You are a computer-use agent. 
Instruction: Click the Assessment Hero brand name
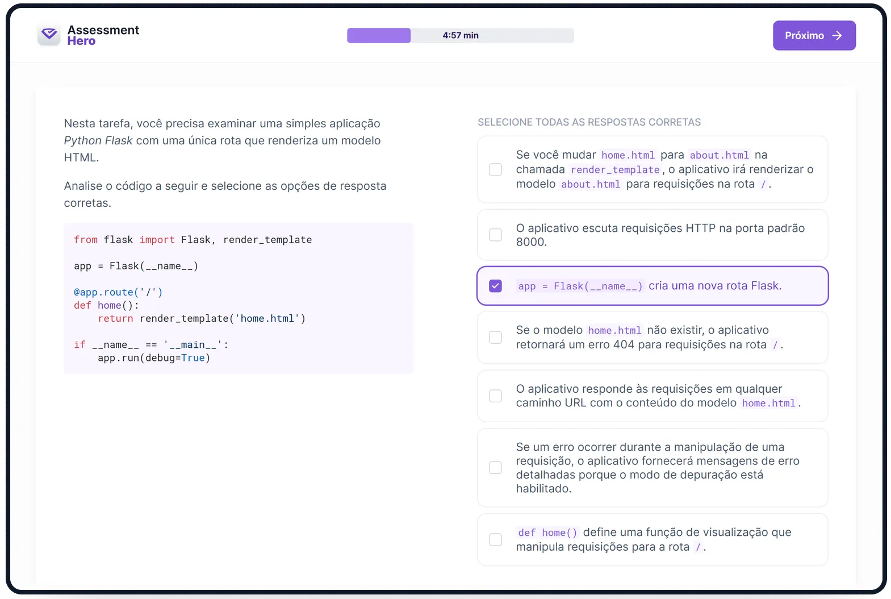[103, 35]
